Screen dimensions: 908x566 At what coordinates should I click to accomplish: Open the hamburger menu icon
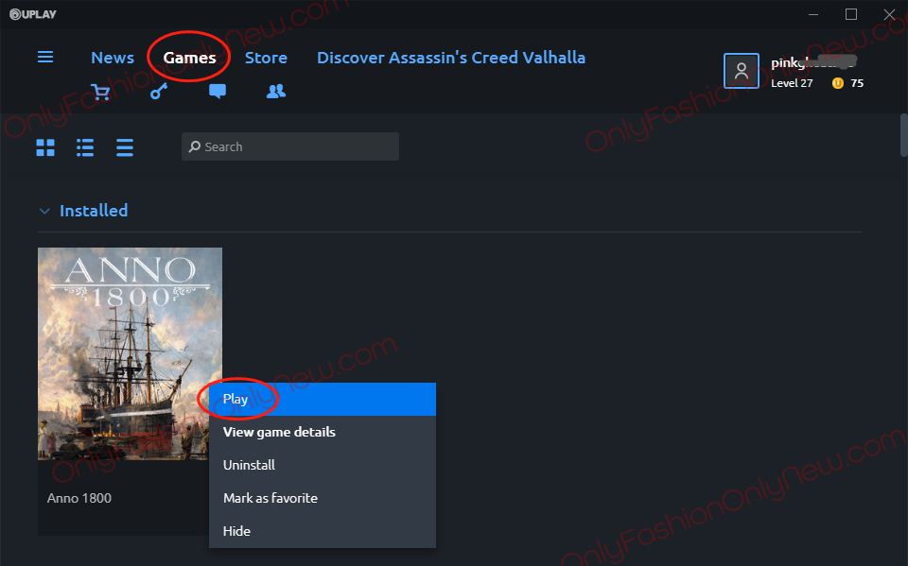pos(45,57)
